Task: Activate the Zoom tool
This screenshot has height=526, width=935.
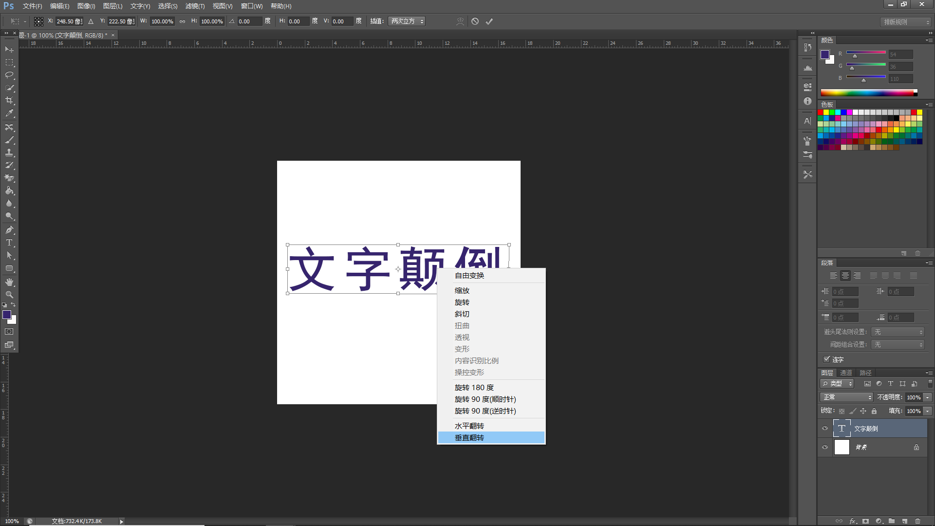Action: coord(9,295)
